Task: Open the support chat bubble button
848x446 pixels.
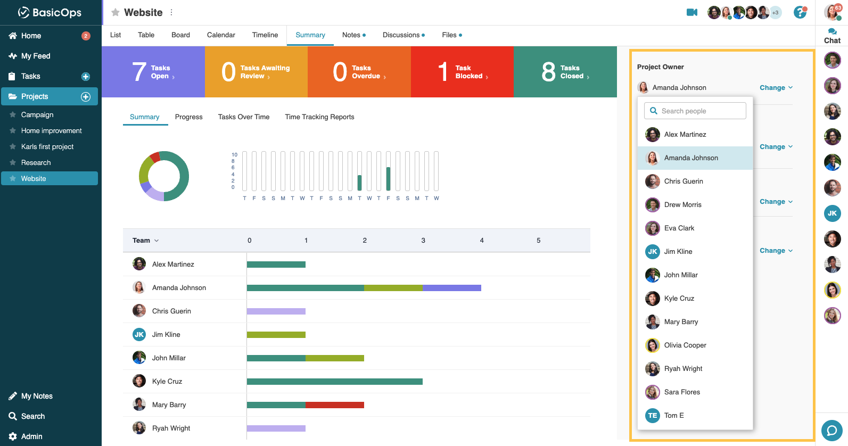Action: click(831, 430)
